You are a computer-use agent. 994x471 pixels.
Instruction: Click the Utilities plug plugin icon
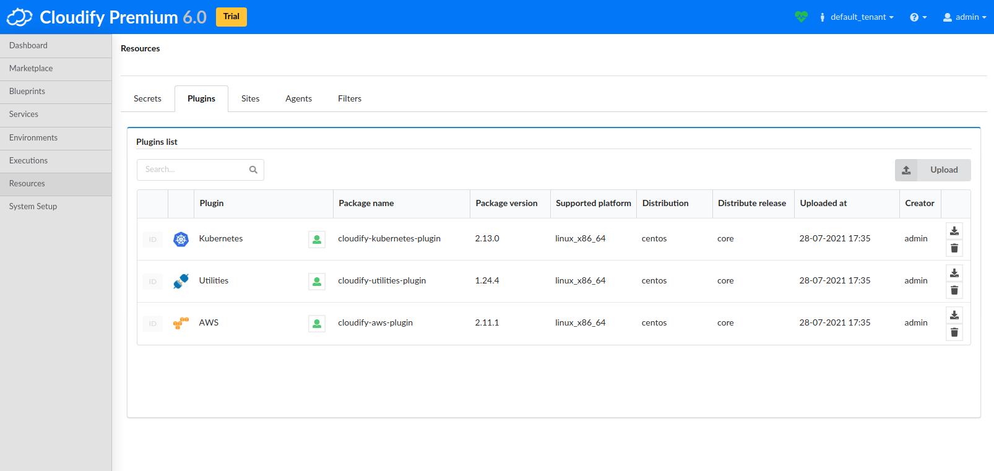pyautogui.click(x=181, y=282)
